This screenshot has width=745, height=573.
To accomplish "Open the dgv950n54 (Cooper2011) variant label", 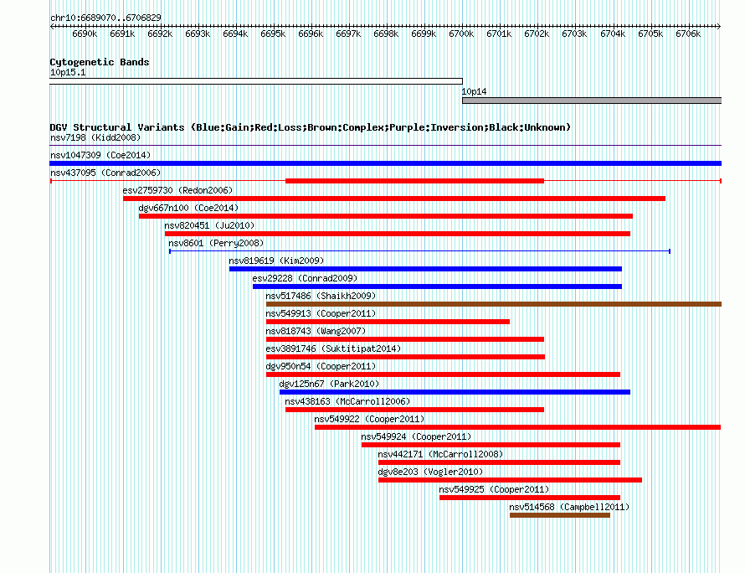I will point(321,367).
